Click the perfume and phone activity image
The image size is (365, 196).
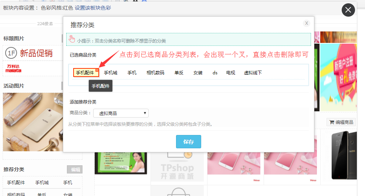tap(33, 122)
